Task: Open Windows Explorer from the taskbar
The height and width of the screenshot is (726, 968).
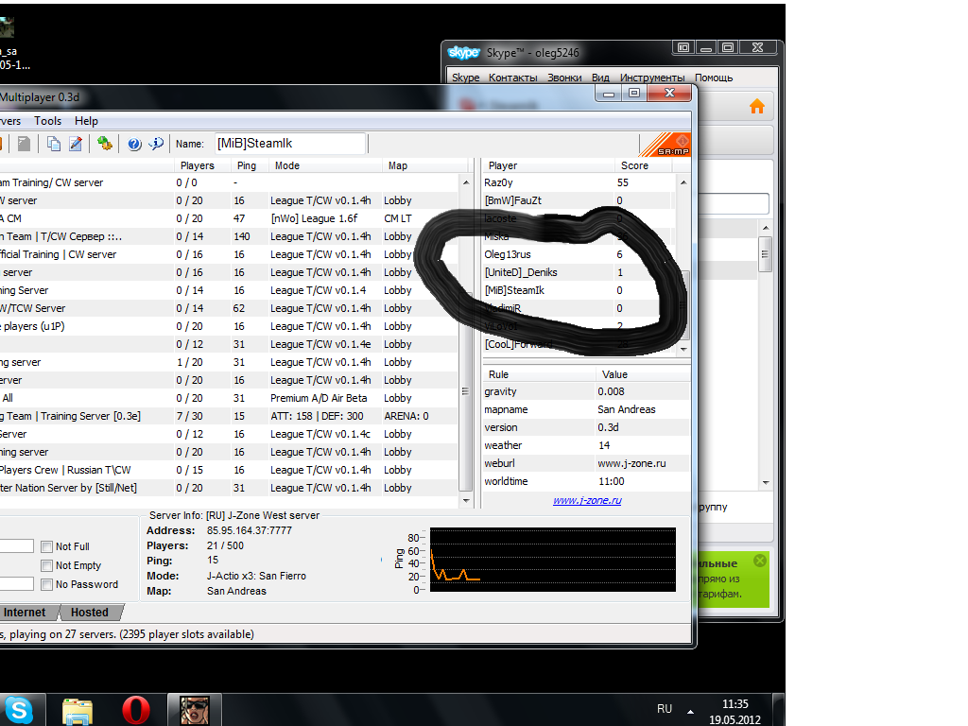Action: (x=78, y=711)
